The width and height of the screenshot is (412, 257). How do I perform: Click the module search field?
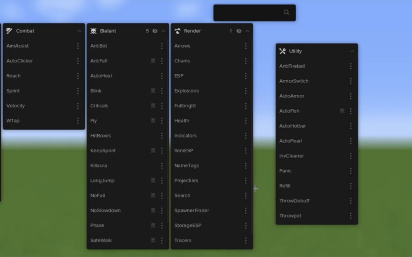click(x=254, y=13)
